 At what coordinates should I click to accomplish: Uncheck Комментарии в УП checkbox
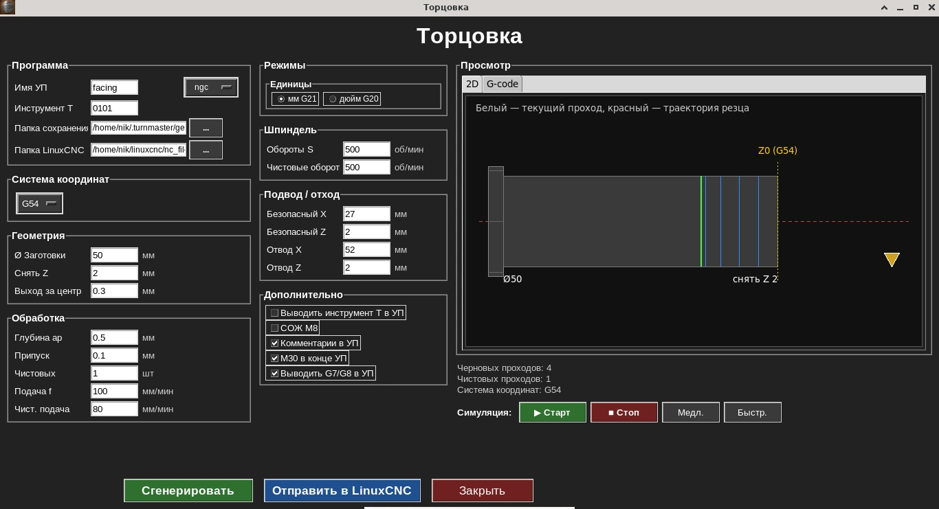[313, 343]
